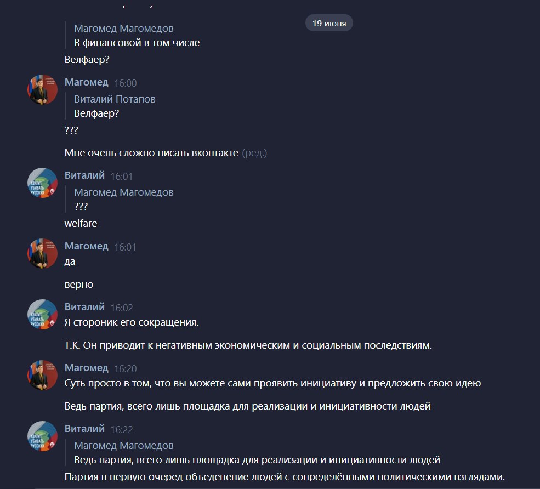Select the message 'Мне очень сложно писать вконтакте'

tap(151, 153)
